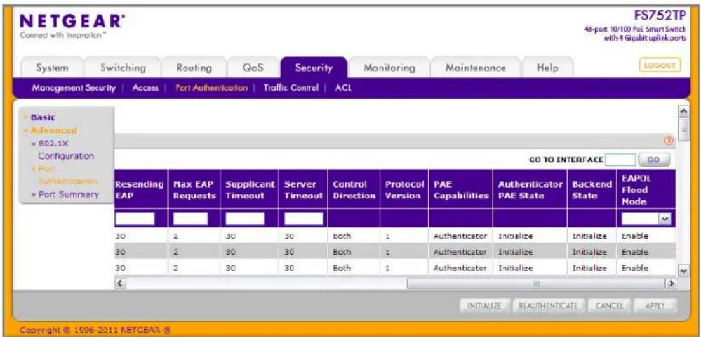Click Authenticator in the second table row
Image resolution: width=701 pixels, height=337 pixels.
460,252
